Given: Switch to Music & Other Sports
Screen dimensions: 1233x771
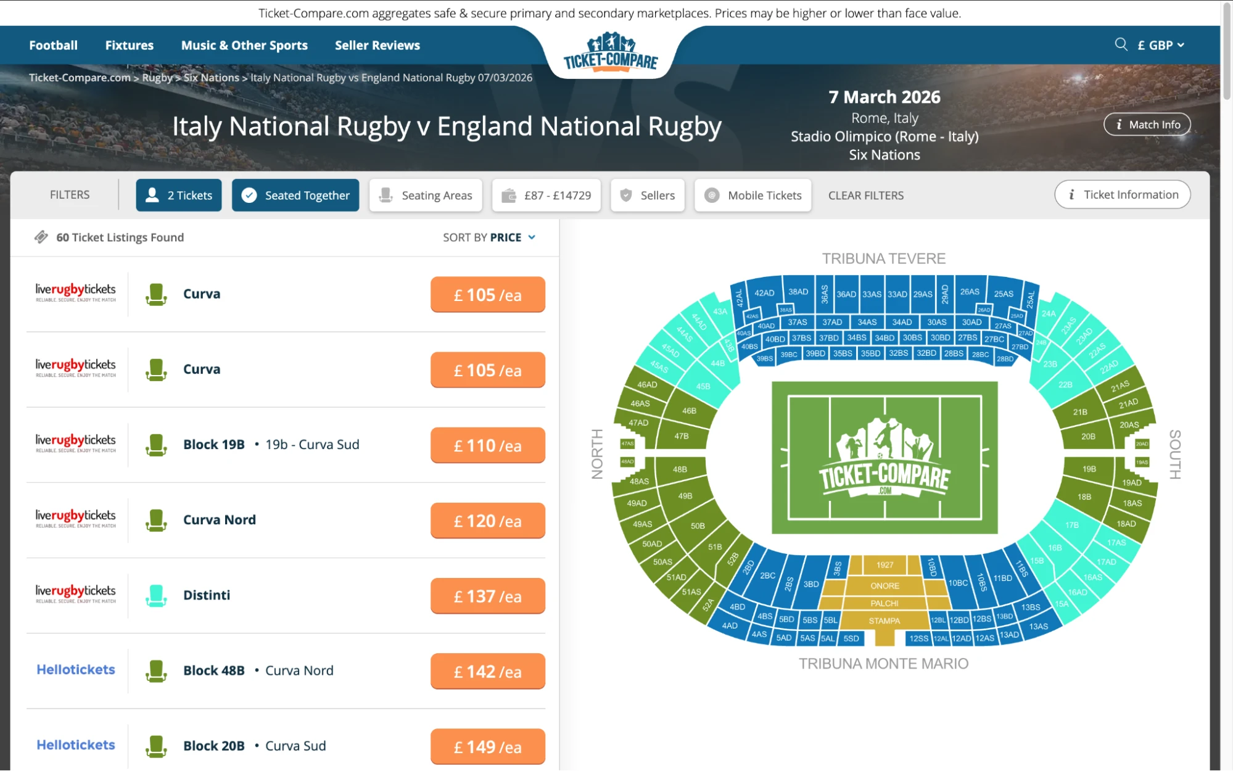Looking at the screenshot, I should pos(244,44).
